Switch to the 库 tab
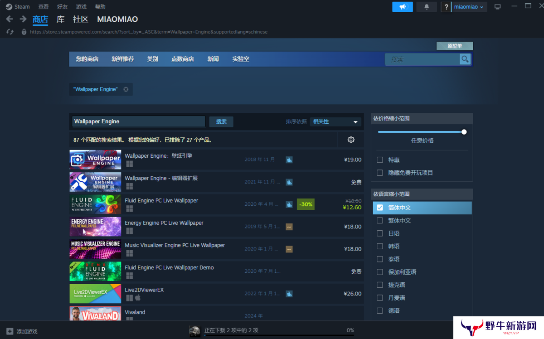 pyautogui.click(x=60, y=19)
